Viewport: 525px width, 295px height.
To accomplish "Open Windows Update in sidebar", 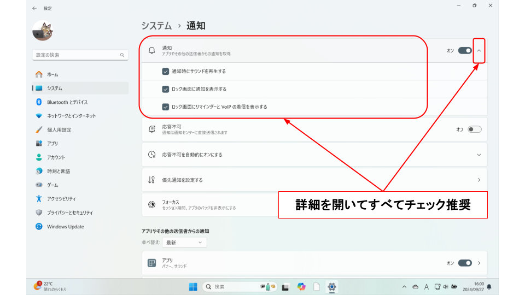I will pos(65,227).
